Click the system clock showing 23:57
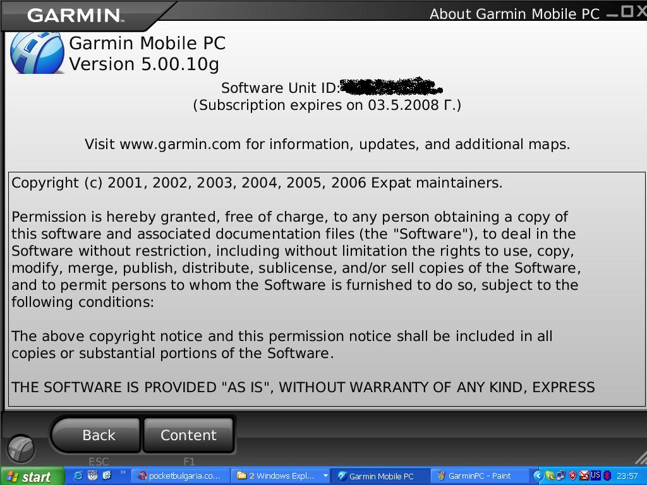The image size is (647, 485). [627, 476]
